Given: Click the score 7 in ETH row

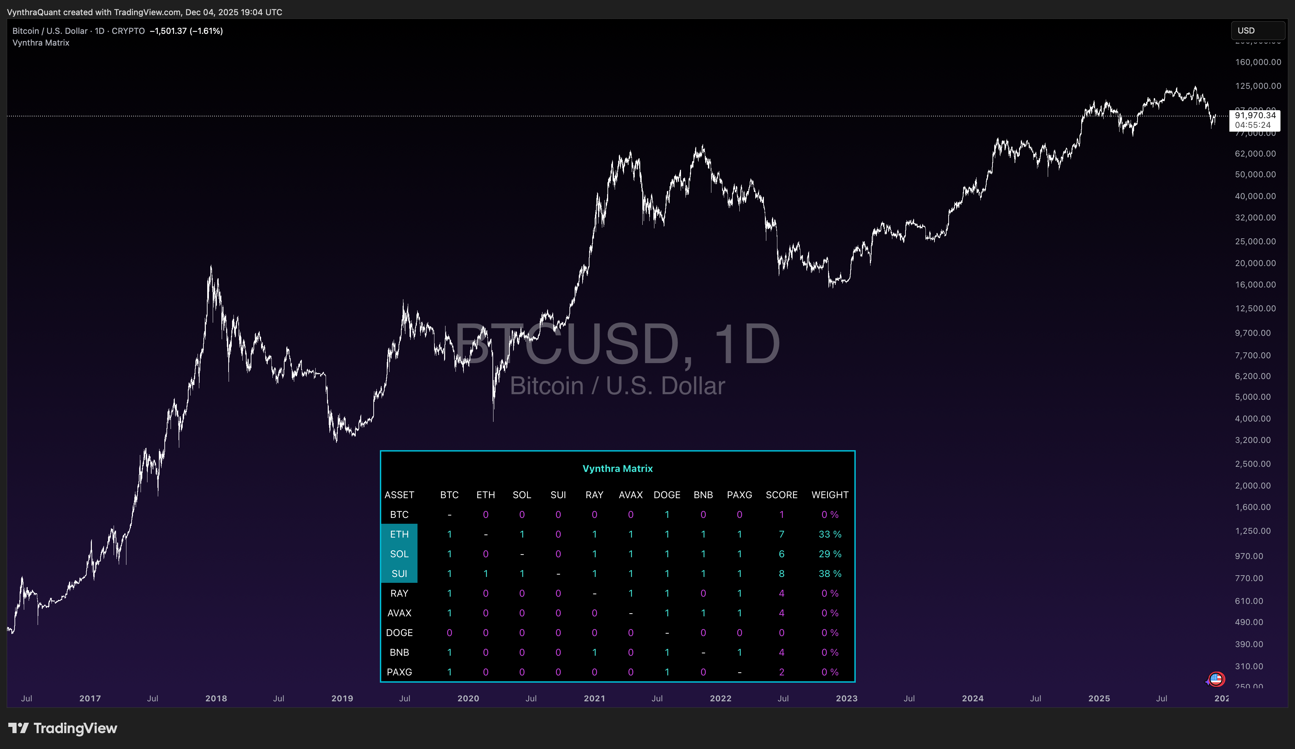Looking at the screenshot, I should tap(781, 534).
